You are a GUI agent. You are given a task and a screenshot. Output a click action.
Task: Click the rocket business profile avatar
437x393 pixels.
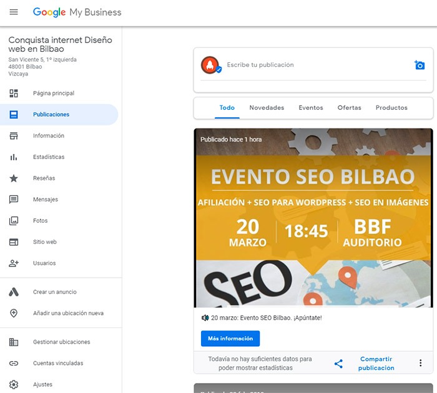(210, 65)
